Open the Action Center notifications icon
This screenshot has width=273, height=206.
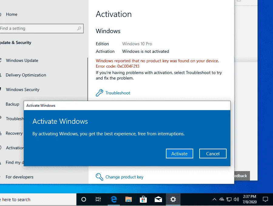click(x=265, y=199)
